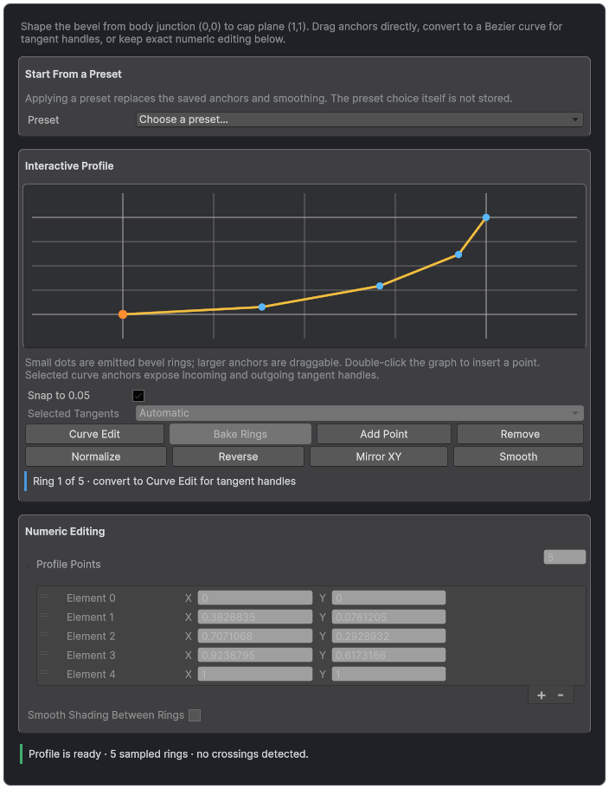The image size is (609, 789).
Task: Click the Smooth button
Action: click(518, 457)
